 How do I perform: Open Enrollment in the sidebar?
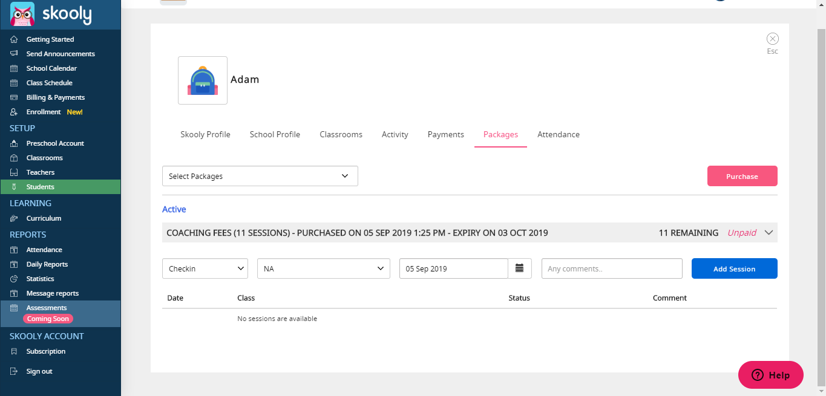tap(44, 112)
